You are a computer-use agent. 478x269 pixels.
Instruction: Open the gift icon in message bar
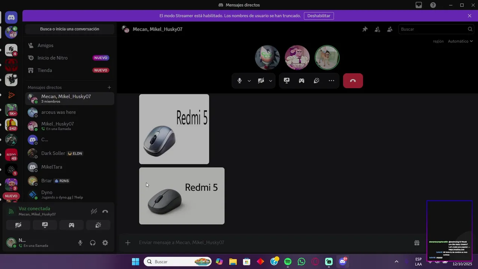click(417, 243)
